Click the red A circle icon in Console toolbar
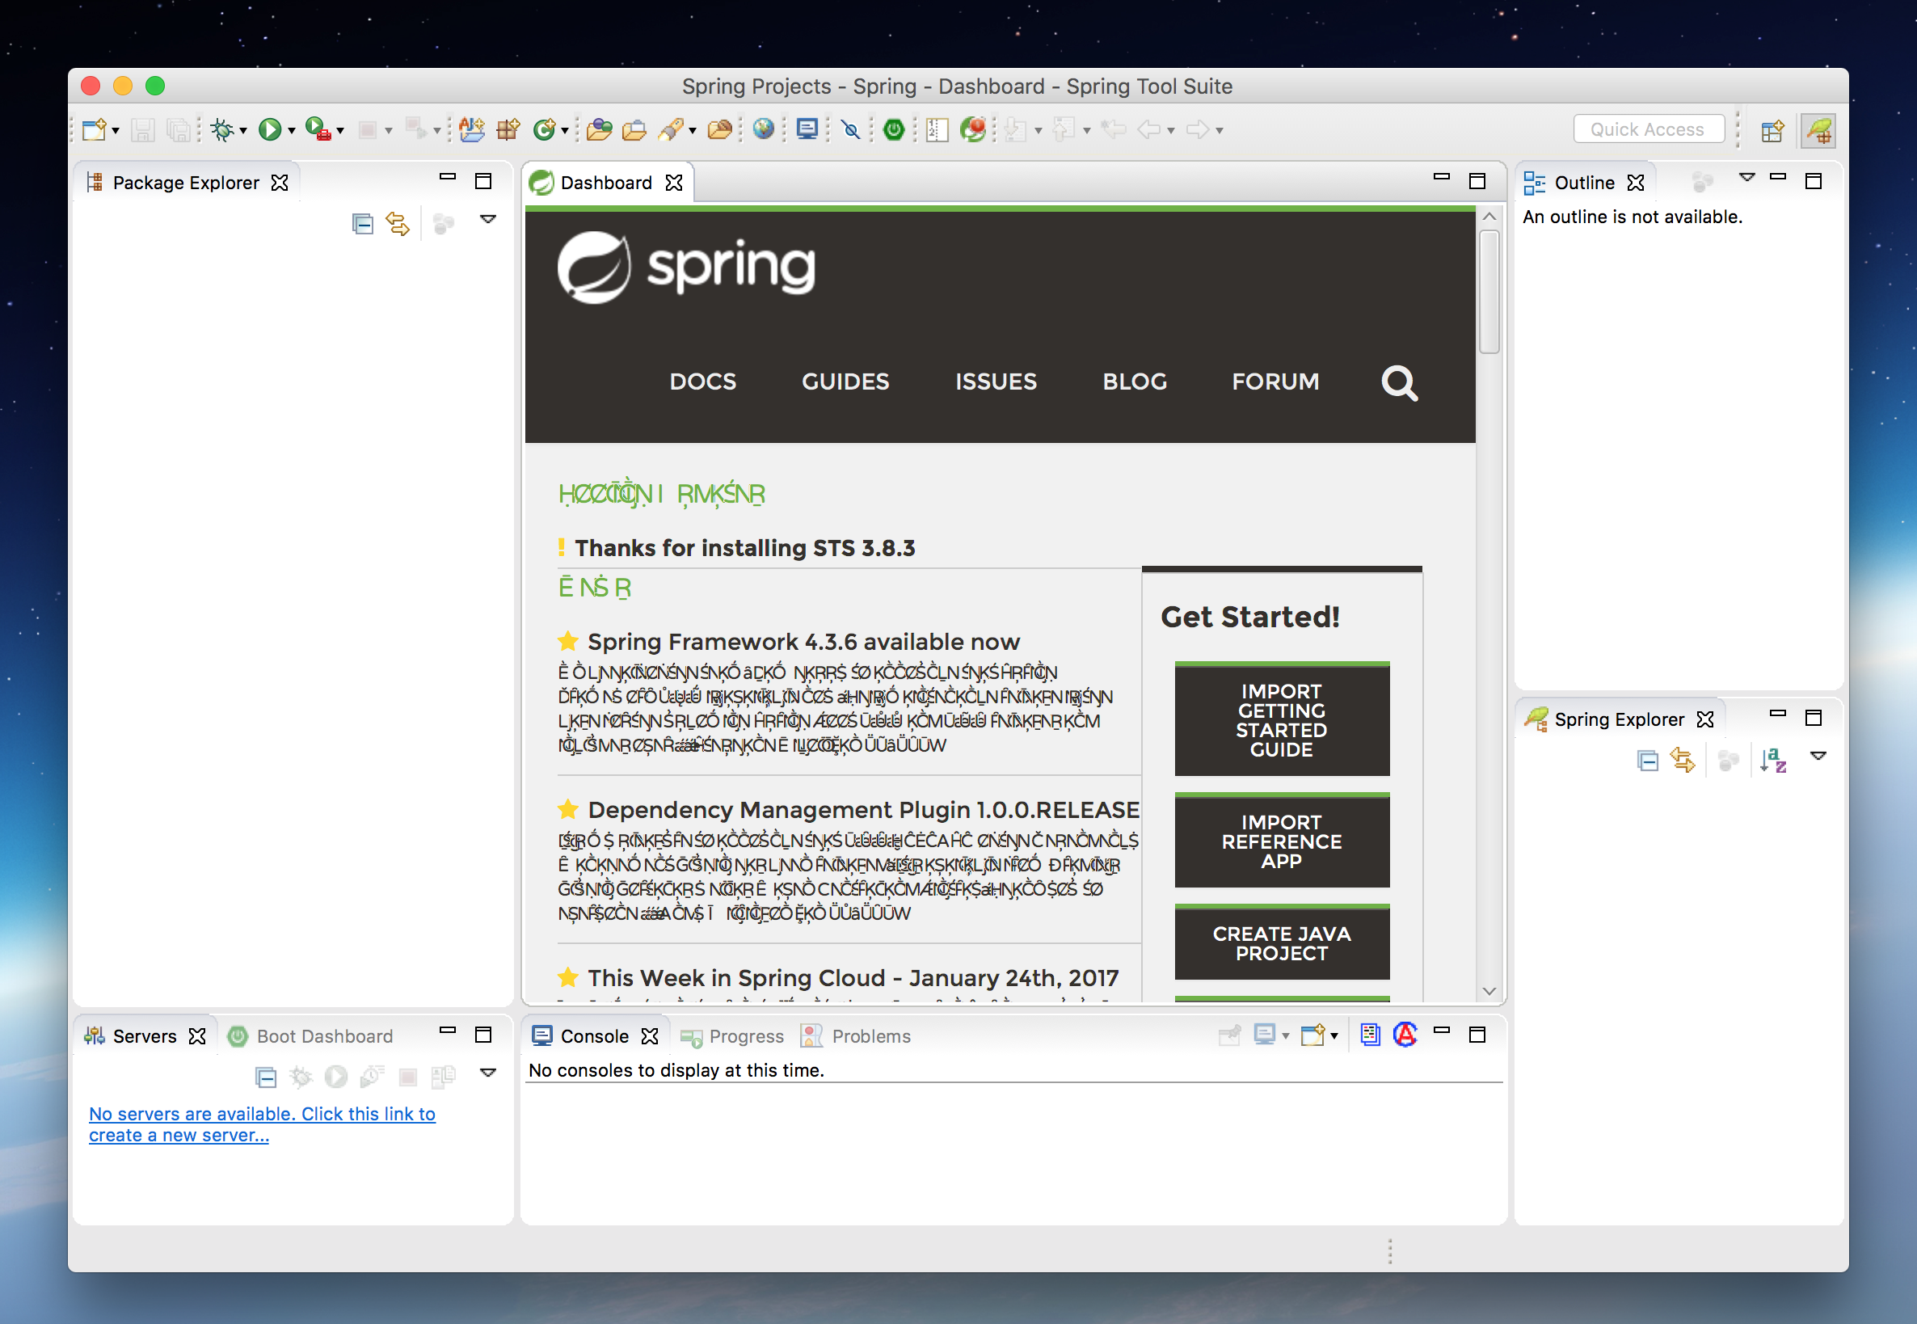This screenshot has width=1917, height=1324. pos(1405,1035)
